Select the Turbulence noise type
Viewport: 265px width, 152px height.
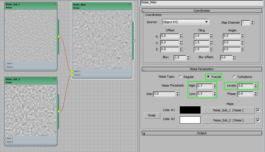[234, 77]
